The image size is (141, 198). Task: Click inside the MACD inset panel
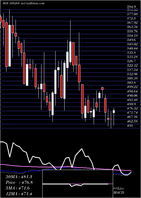point(78,184)
